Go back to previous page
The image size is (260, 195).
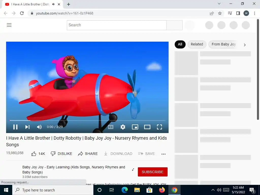click(6, 13)
